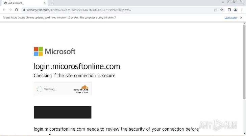
Task: Open Chrome three-dot menu
Action: point(242,10)
